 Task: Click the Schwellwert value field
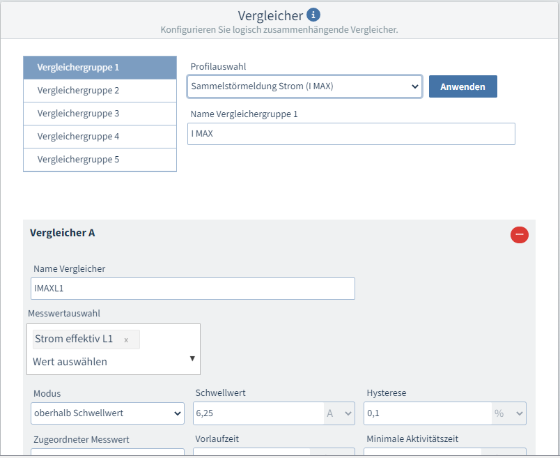coord(258,413)
